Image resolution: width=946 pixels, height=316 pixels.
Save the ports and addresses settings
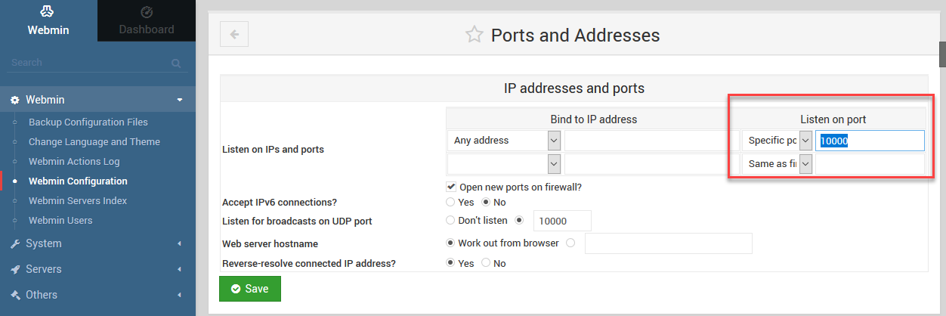[x=249, y=289]
